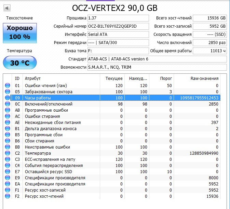Select the Неисправимые ошибки attribute name
Viewport: 230px width, 209px height.
click(x=48, y=147)
